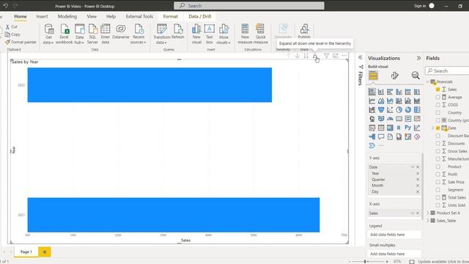Adjust the zoom slider
This screenshot has width=469, height=264.
pos(365,262)
